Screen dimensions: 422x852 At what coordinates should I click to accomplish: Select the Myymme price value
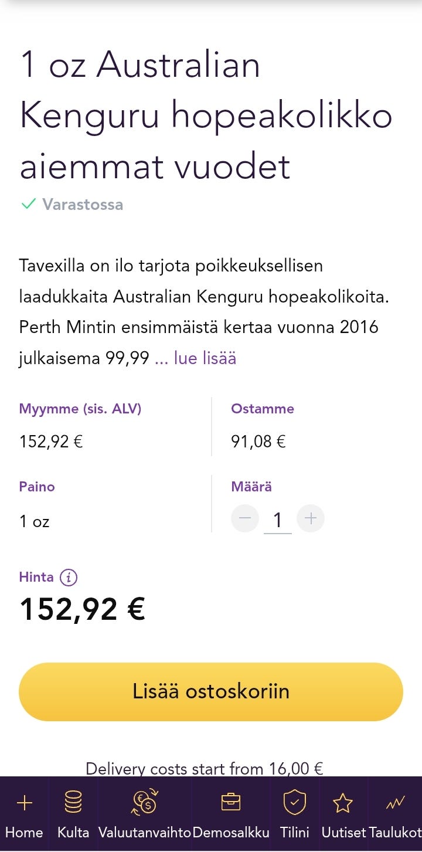[50, 442]
